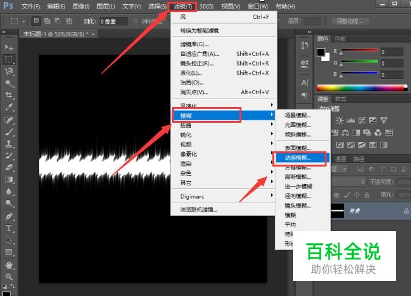
Task: Select the Eyedropper tool
Action: click(x=9, y=107)
